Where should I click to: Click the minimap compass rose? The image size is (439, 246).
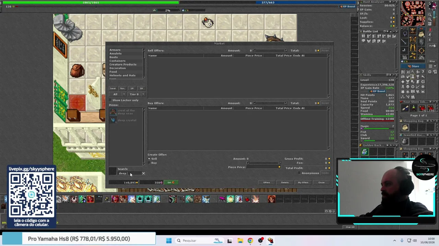(x=432, y=6)
